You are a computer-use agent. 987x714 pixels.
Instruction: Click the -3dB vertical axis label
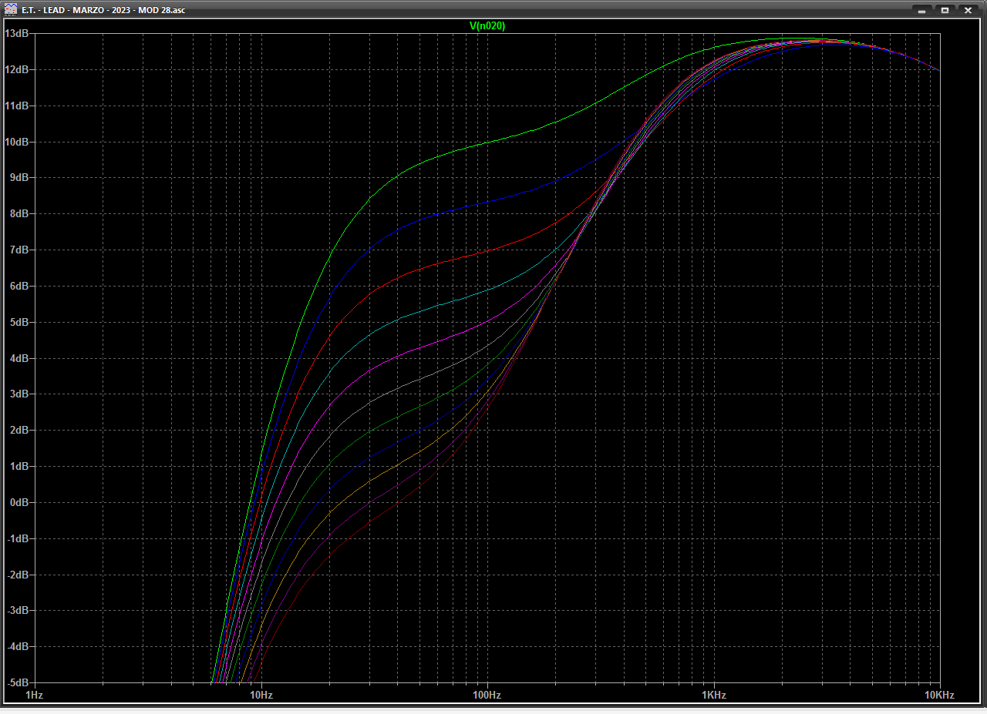pyautogui.click(x=17, y=610)
